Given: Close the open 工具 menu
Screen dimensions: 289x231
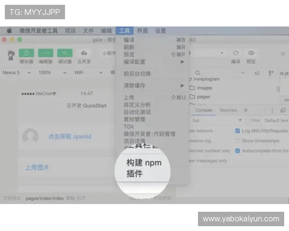Looking at the screenshot, I should [x=124, y=31].
